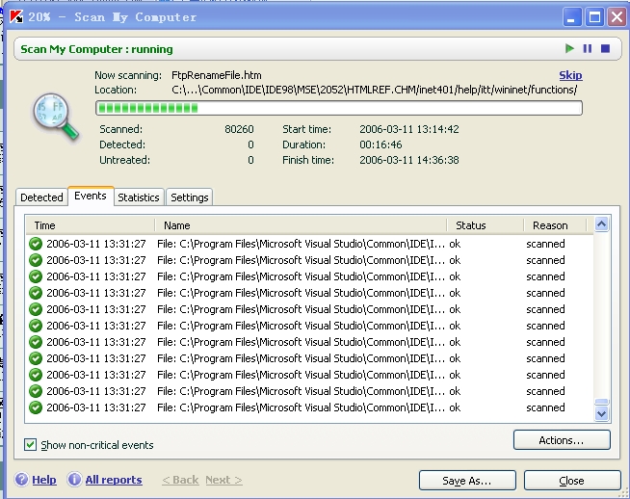Image resolution: width=630 pixels, height=499 pixels.
Task: Click the scanning location path text
Action: tap(375, 90)
